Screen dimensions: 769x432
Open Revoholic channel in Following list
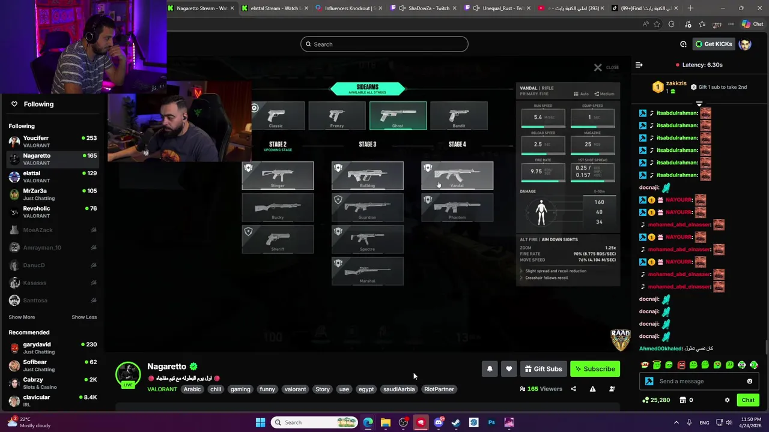pyautogui.click(x=53, y=212)
